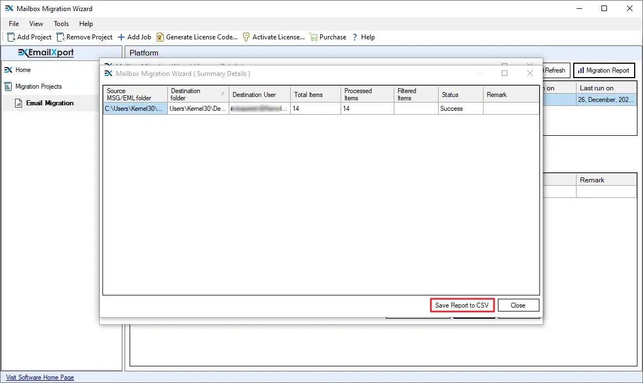This screenshot has width=643, height=383.
Task: Click the Add Project toolbar icon
Action: pos(12,37)
